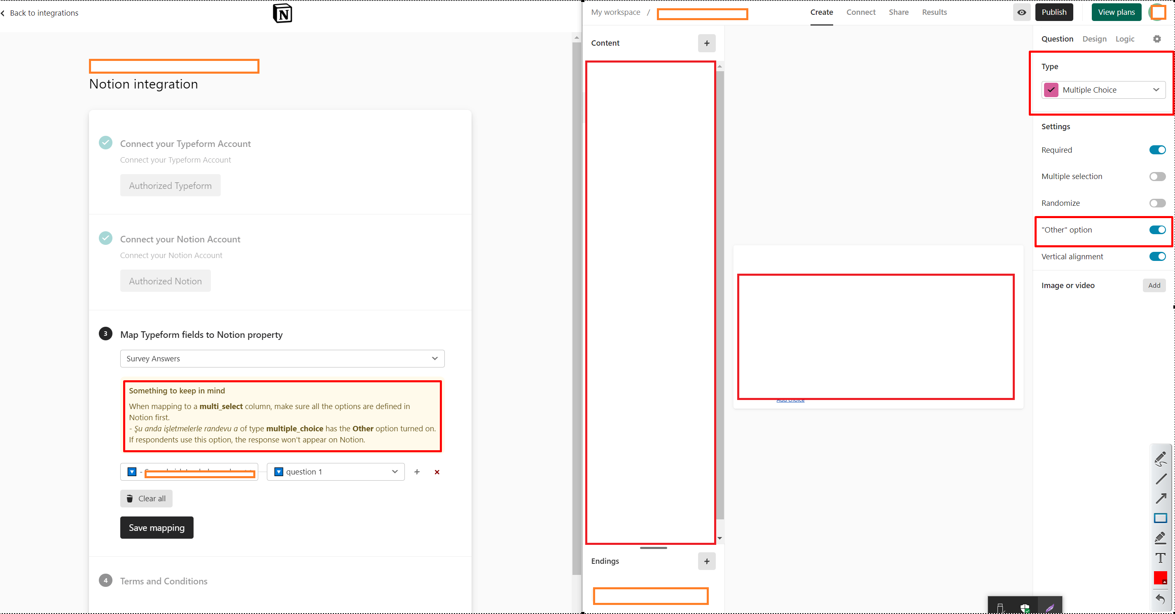Click the Typeform field checkbox icon in mapping
Image resolution: width=1175 pixels, height=614 pixels.
[132, 472]
